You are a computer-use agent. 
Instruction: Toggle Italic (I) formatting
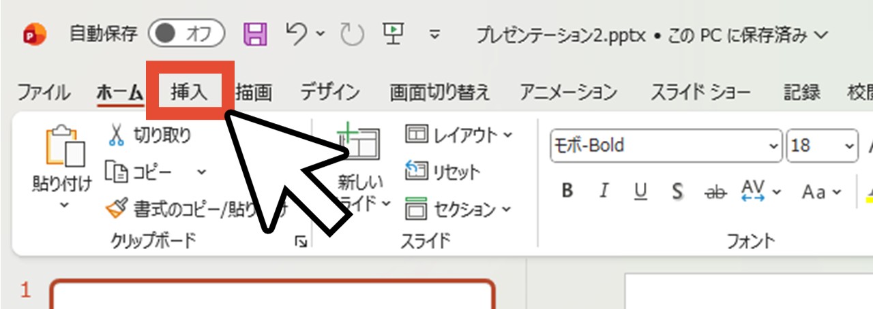click(604, 192)
